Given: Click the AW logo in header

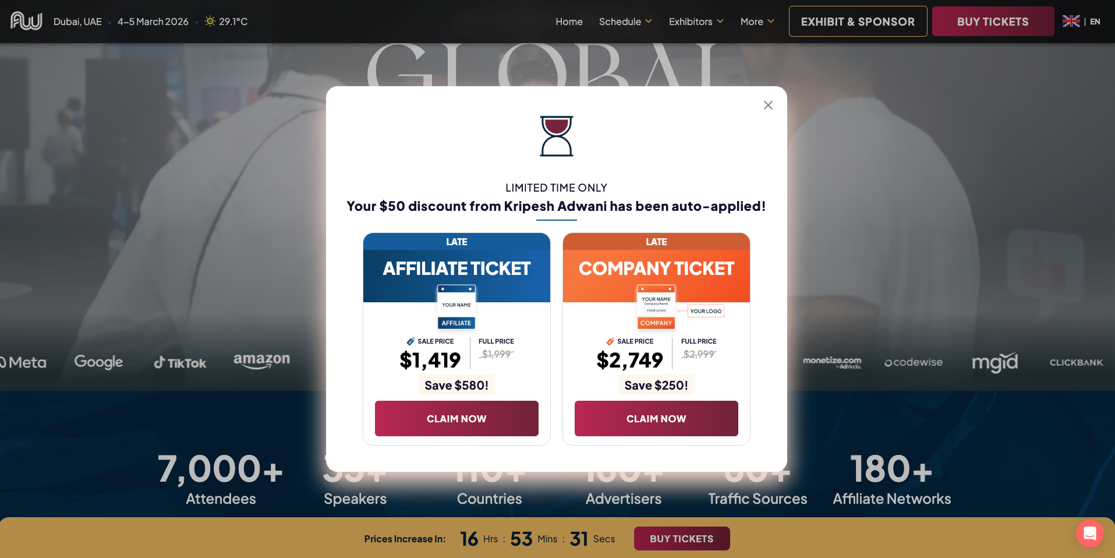Looking at the screenshot, I should pyautogui.click(x=26, y=21).
